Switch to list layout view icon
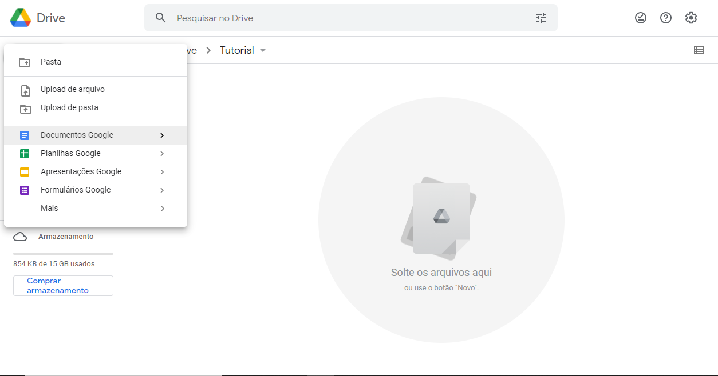The width and height of the screenshot is (718, 376). point(699,50)
